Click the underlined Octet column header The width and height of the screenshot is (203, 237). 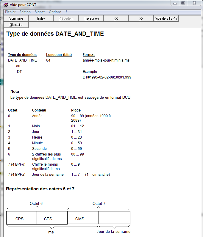pyautogui.click(x=13, y=110)
